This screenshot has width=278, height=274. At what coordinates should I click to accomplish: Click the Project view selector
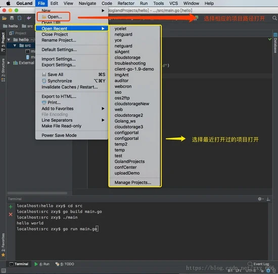18,33
